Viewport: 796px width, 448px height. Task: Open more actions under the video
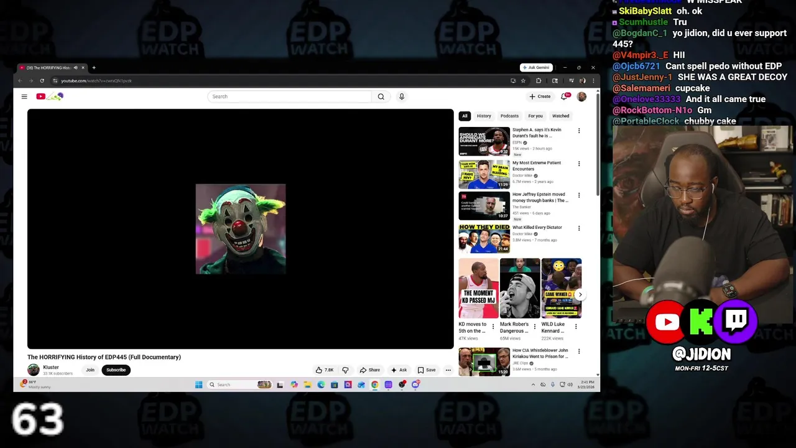448,370
